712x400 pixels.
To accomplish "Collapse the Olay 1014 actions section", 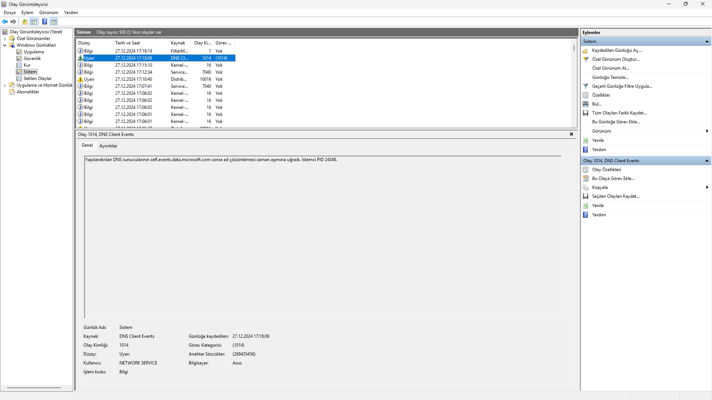I will 707,161.
